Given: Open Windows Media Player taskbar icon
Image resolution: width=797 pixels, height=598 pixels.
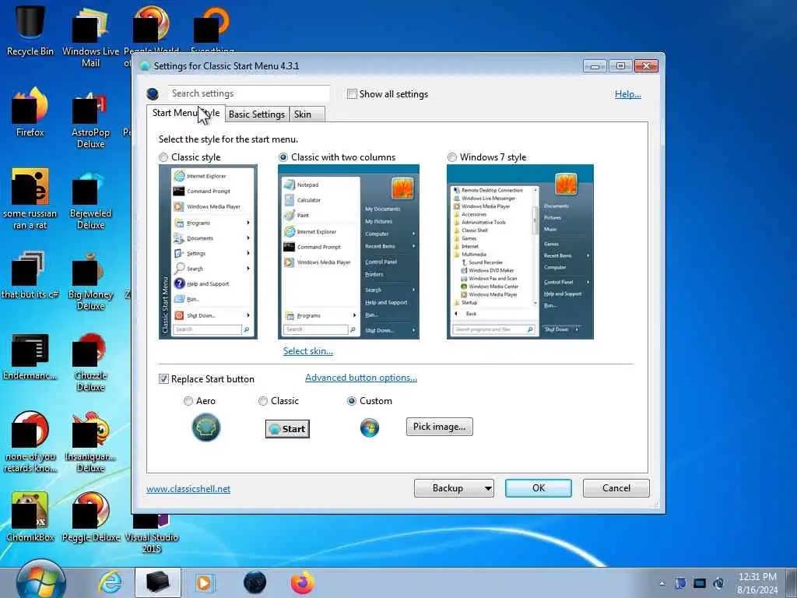Looking at the screenshot, I should (205, 582).
